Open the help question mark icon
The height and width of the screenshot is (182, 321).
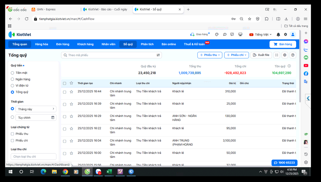[x=293, y=55]
